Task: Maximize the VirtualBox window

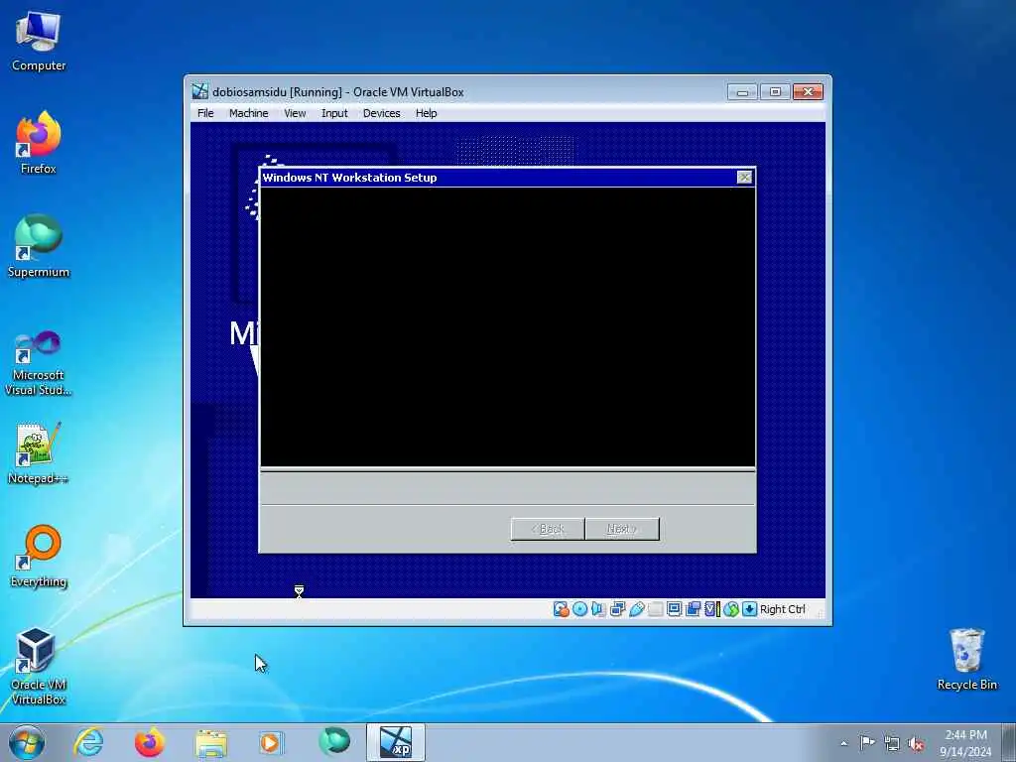Action: [775, 92]
